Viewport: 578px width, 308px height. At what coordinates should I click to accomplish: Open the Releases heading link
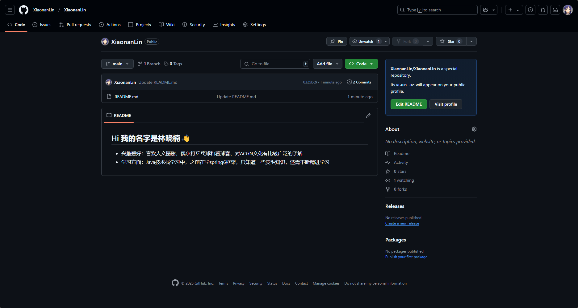pyautogui.click(x=395, y=206)
